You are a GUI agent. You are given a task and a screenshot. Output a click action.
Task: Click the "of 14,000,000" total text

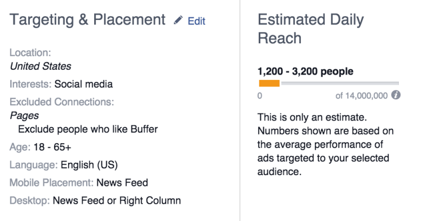361,96
